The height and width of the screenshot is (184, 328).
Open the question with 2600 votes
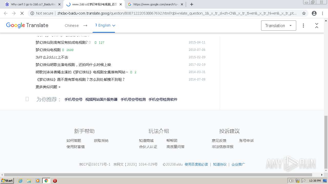(48, 50)
